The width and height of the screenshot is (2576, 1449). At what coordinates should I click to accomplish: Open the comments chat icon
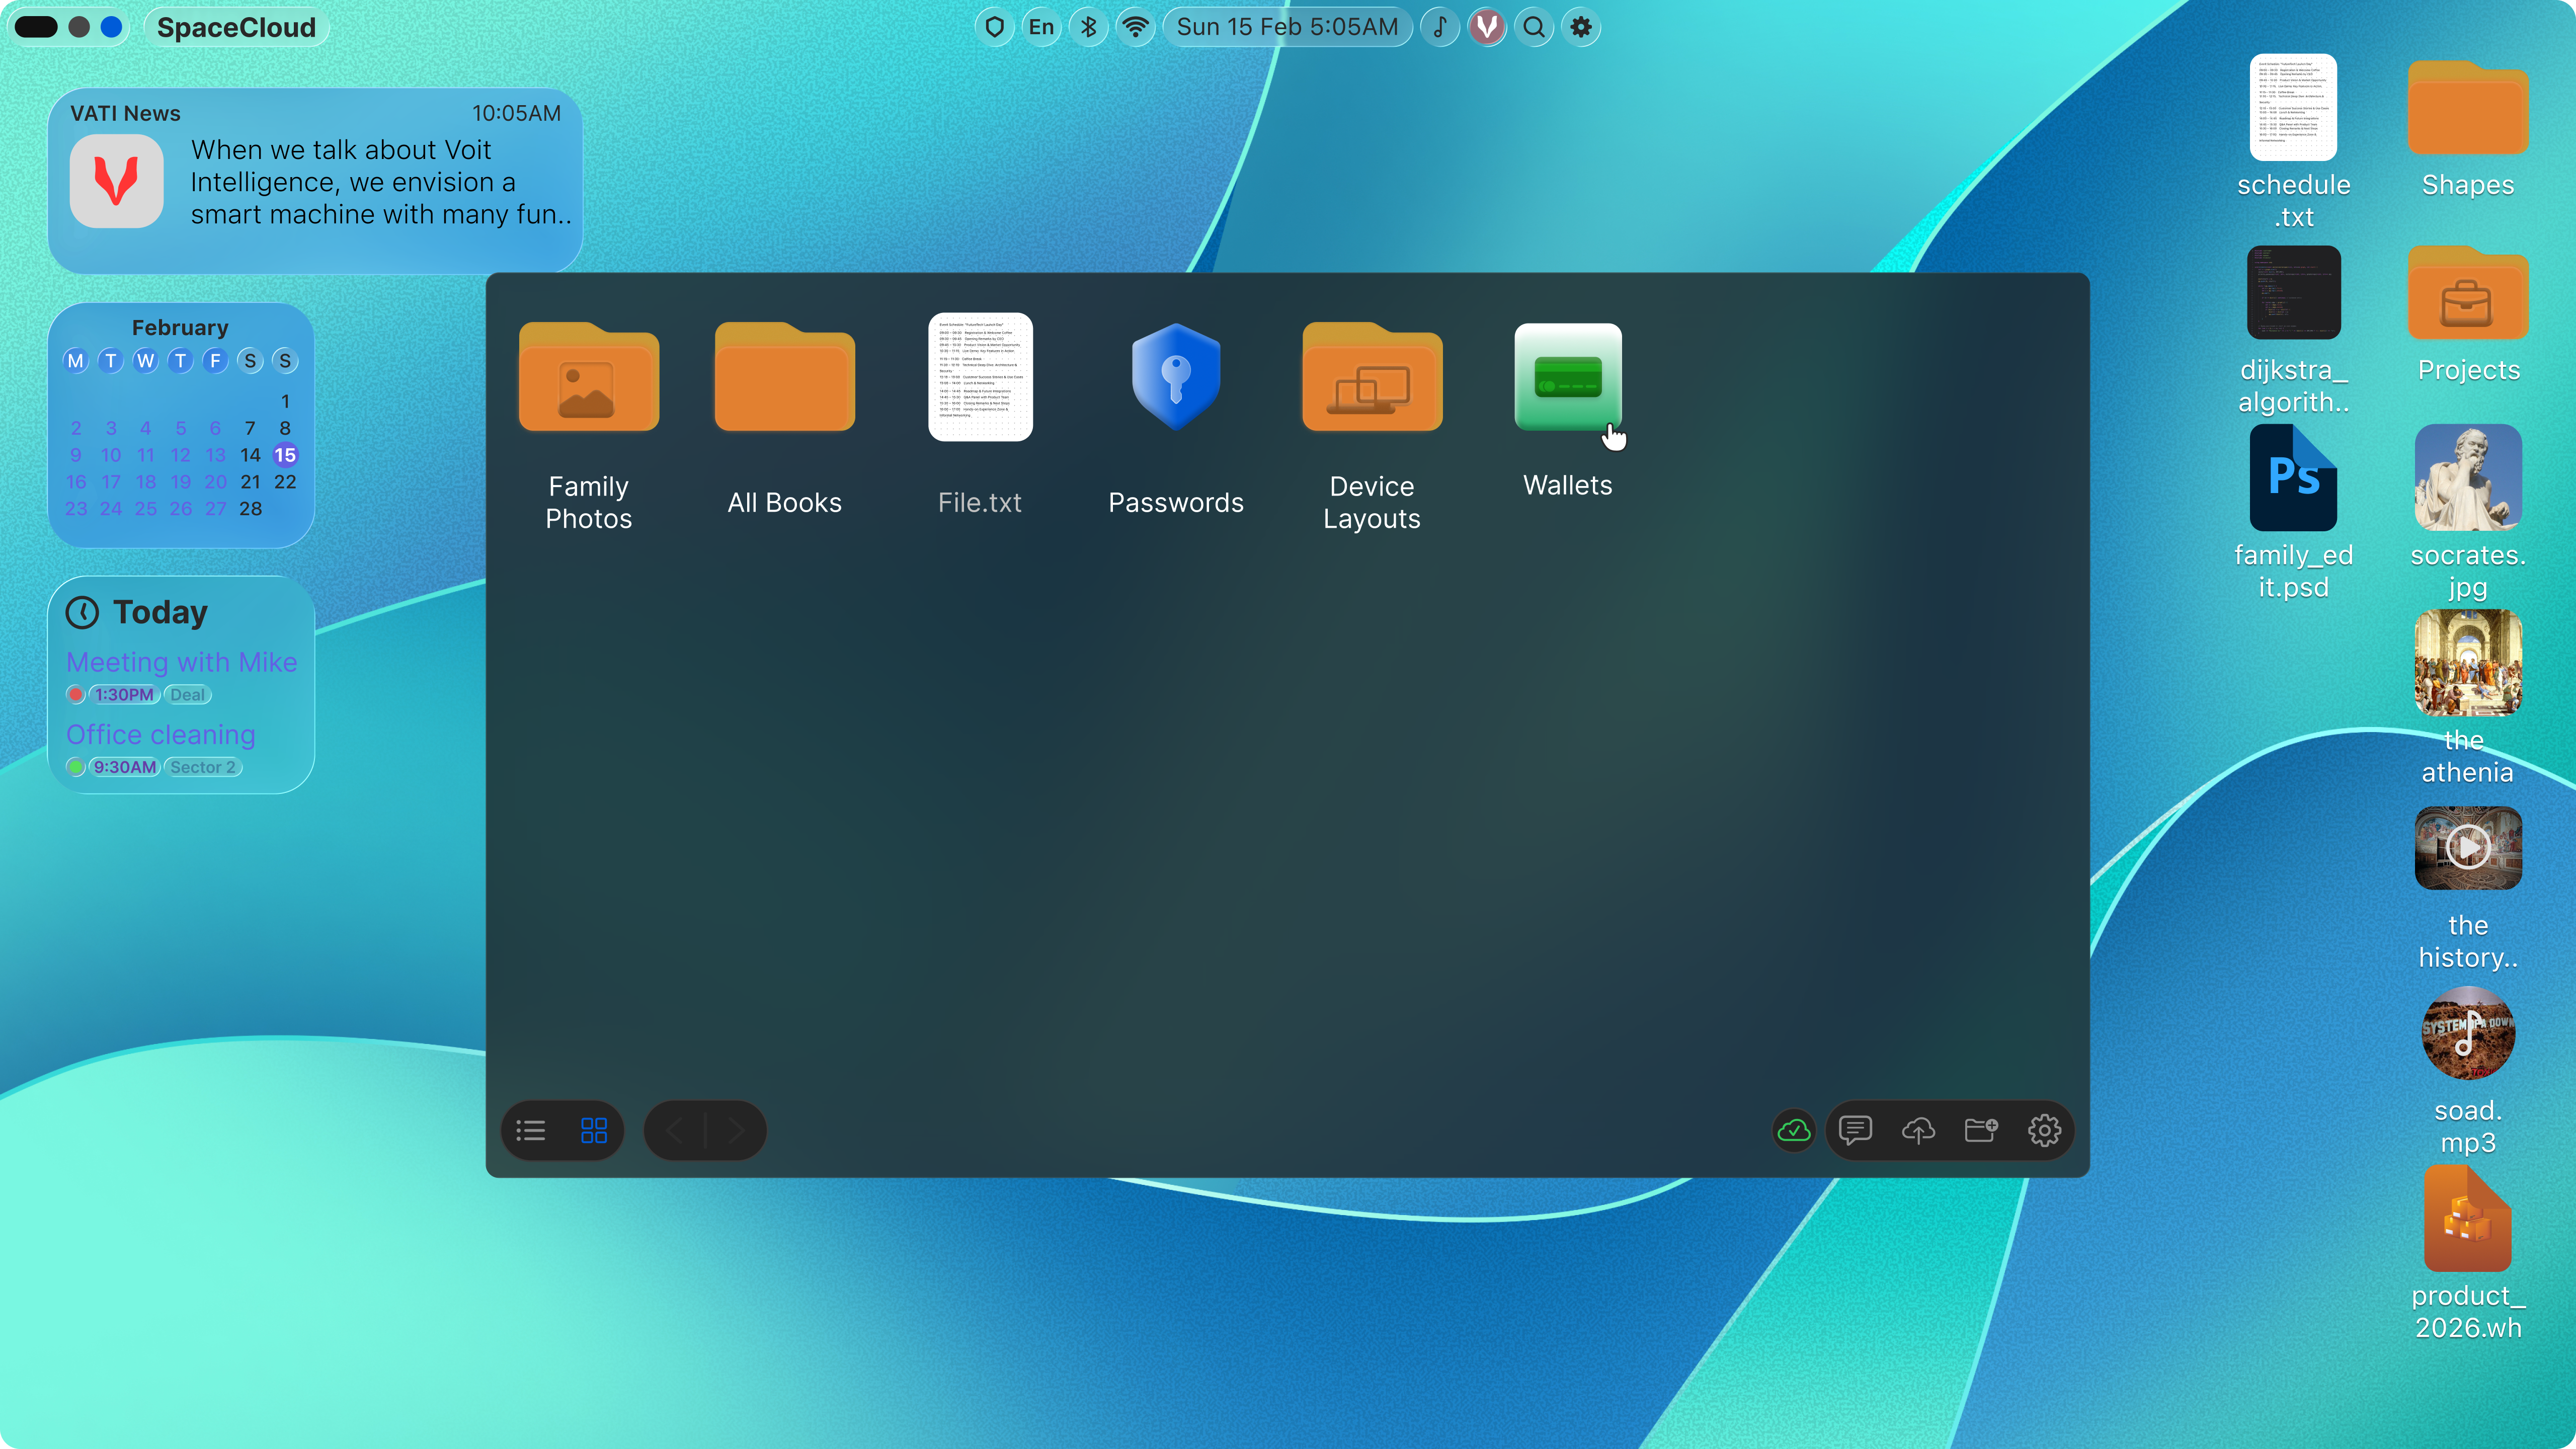click(x=1855, y=1131)
